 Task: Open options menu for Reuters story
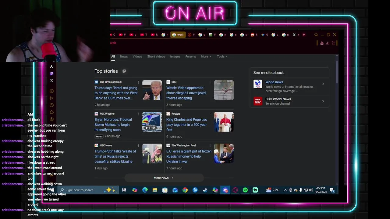coord(210,114)
